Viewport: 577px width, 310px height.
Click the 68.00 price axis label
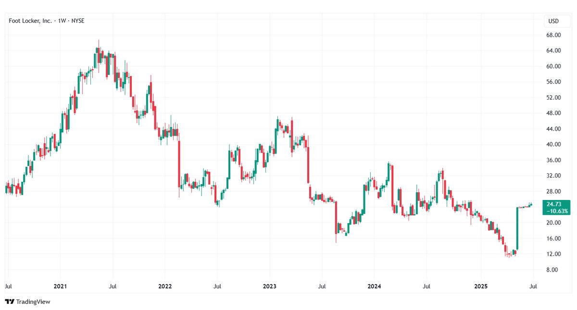[554, 35]
